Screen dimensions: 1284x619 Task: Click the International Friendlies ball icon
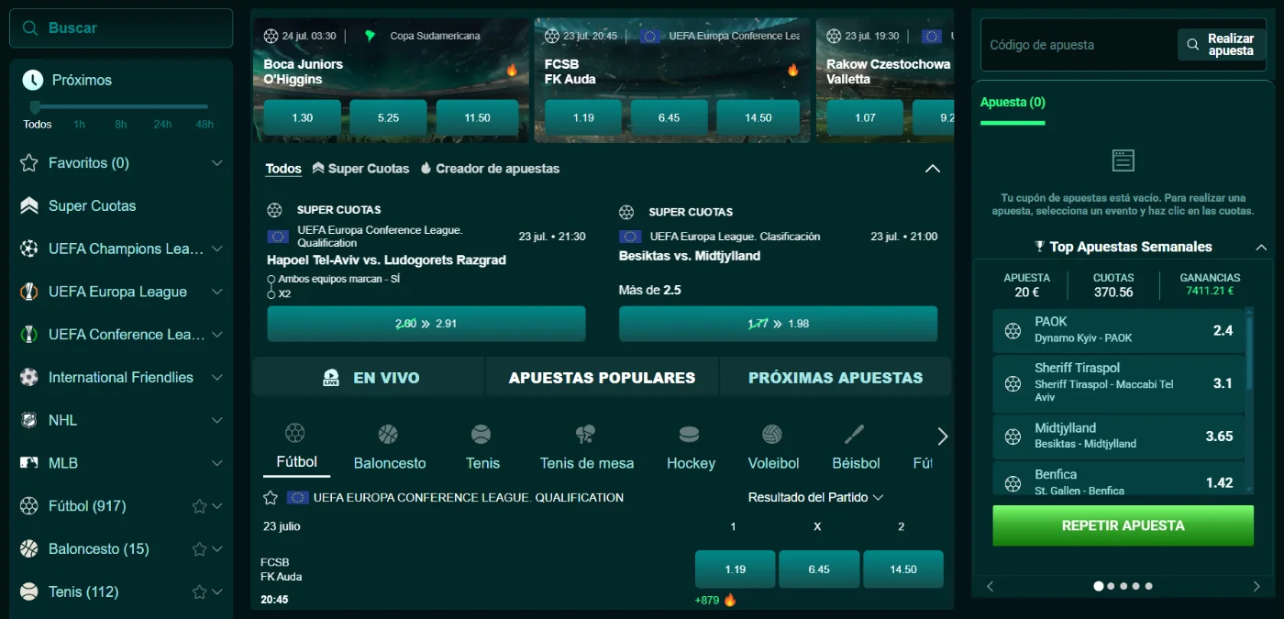(29, 377)
